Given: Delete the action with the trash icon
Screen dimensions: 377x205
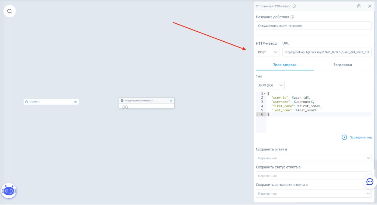Looking at the screenshot, I should [x=359, y=6].
